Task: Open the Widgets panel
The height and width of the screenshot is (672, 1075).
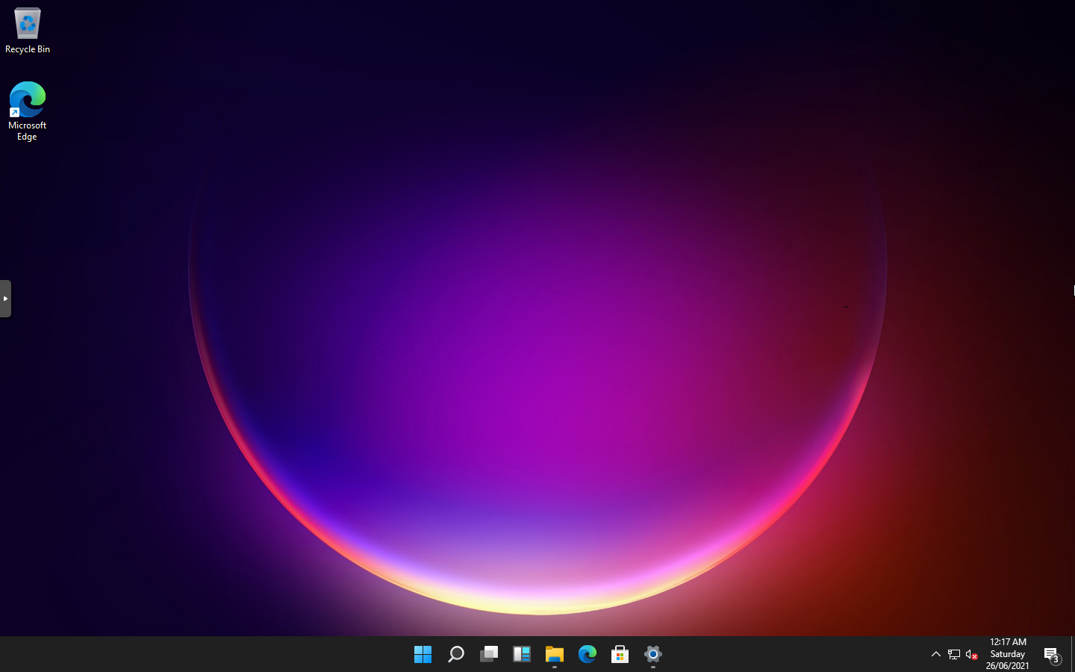Action: (x=521, y=654)
